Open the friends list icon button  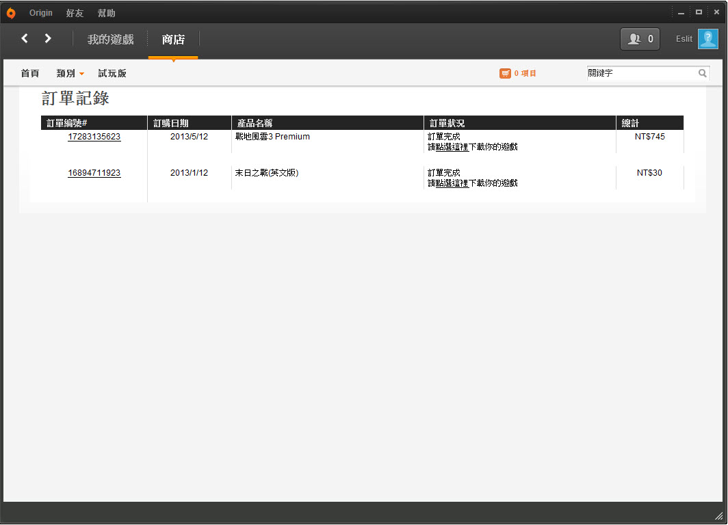[640, 39]
